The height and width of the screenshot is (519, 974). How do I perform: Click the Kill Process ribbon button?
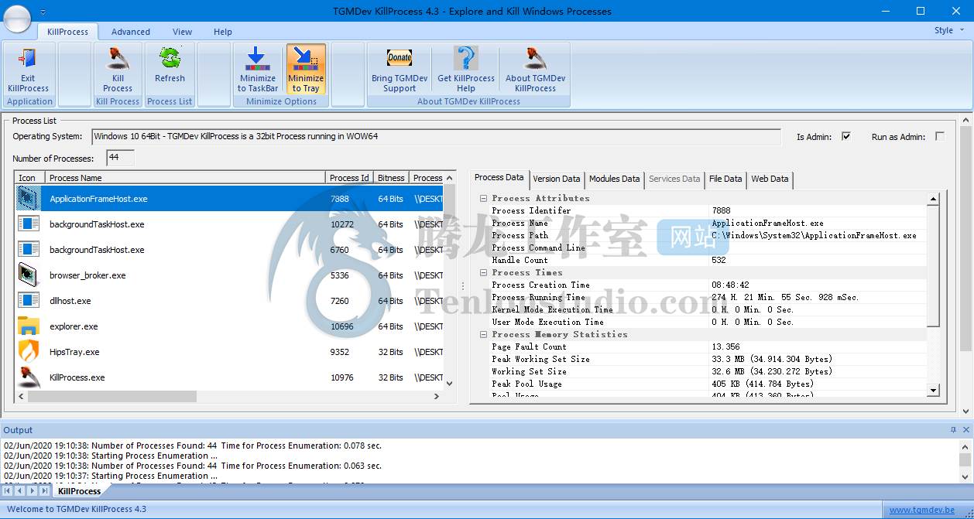pyautogui.click(x=118, y=70)
